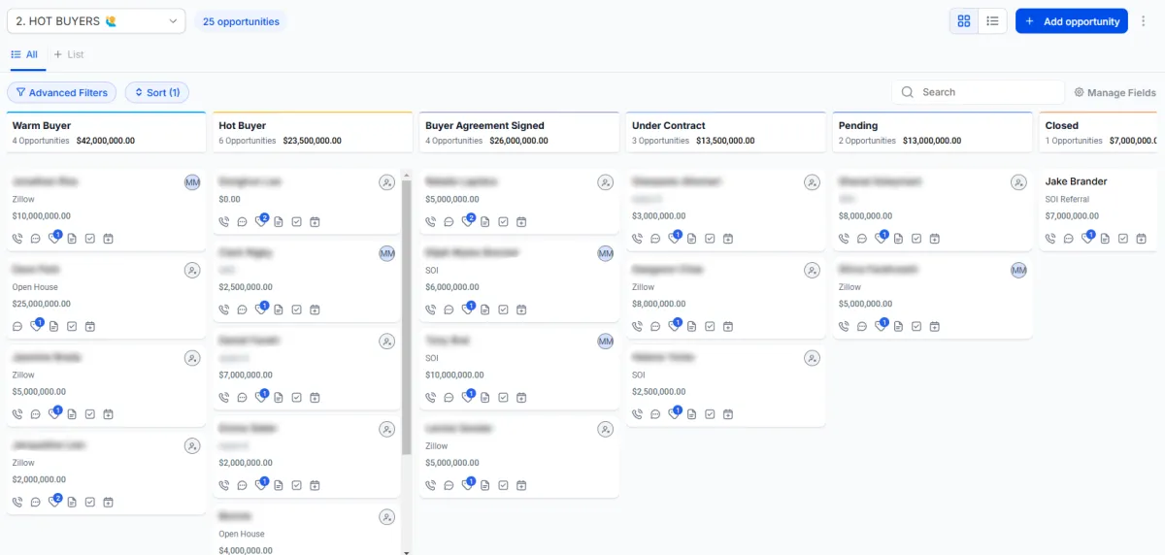Open notes icon on Jake Brander card
Viewport: 1165px width, 555px height.
[1105, 238]
